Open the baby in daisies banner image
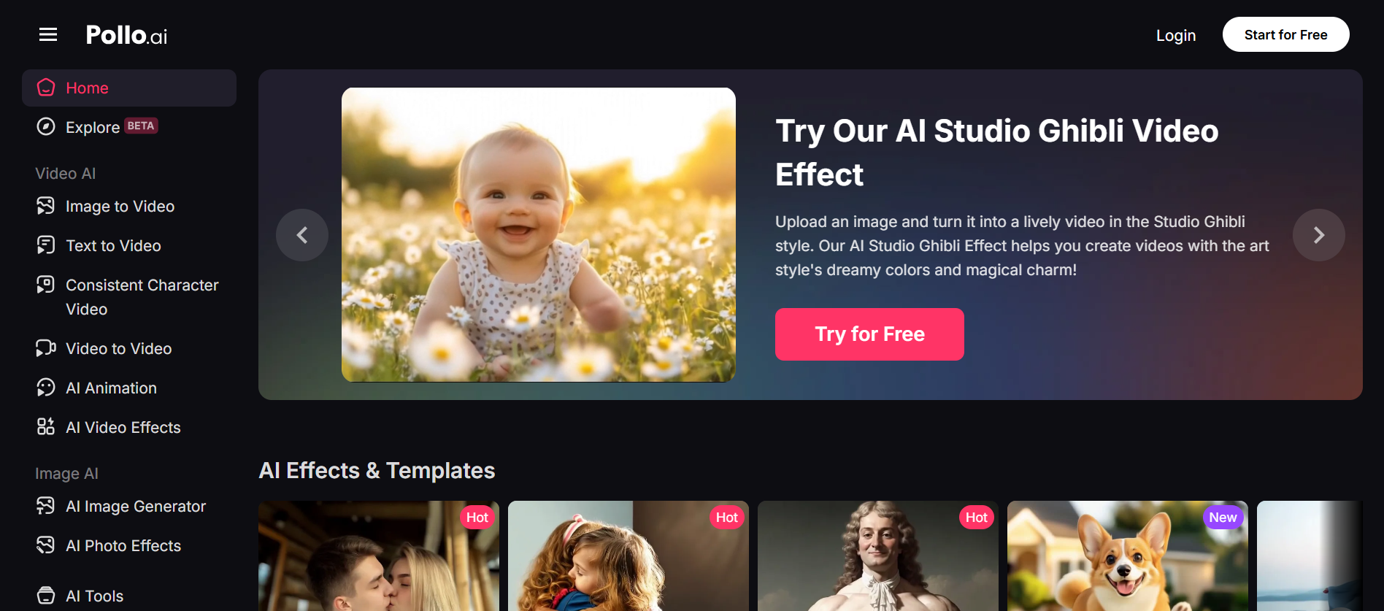Viewport: 1384px width, 611px height. pos(539,235)
